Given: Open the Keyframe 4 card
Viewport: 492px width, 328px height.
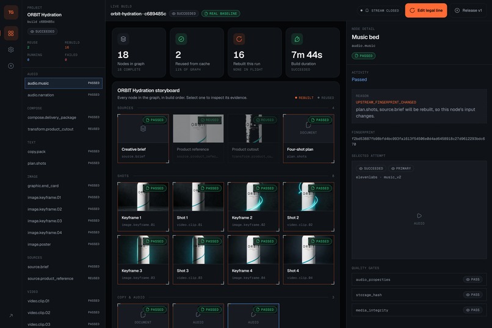Looking at the screenshot, I should (x=253, y=260).
